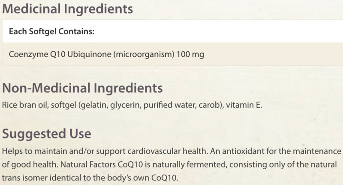
Task: Click the word Ubiquinone in table
Action: click(x=89, y=54)
